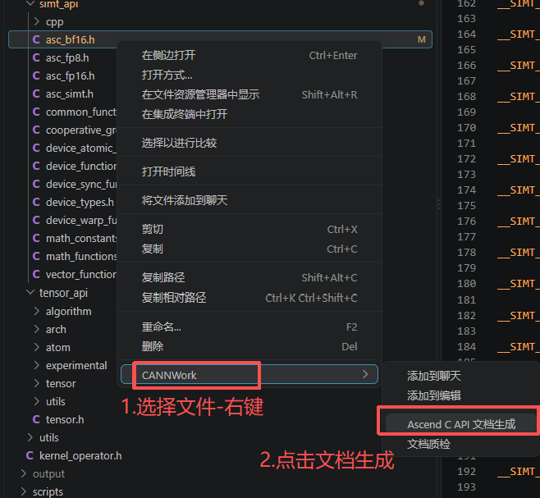Image resolution: width=540 pixels, height=498 pixels.
Task: Select 选择以进行比较 menu entry
Action: click(249, 143)
